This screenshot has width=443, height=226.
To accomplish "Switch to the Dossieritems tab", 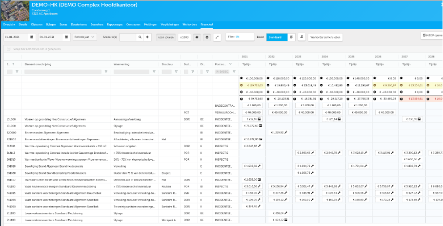I will [x=79, y=24].
